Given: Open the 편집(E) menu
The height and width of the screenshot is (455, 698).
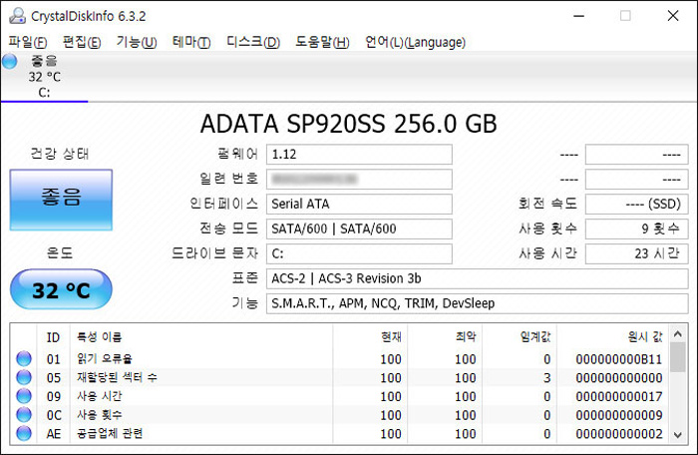Looking at the screenshot, I should (82, 42).
